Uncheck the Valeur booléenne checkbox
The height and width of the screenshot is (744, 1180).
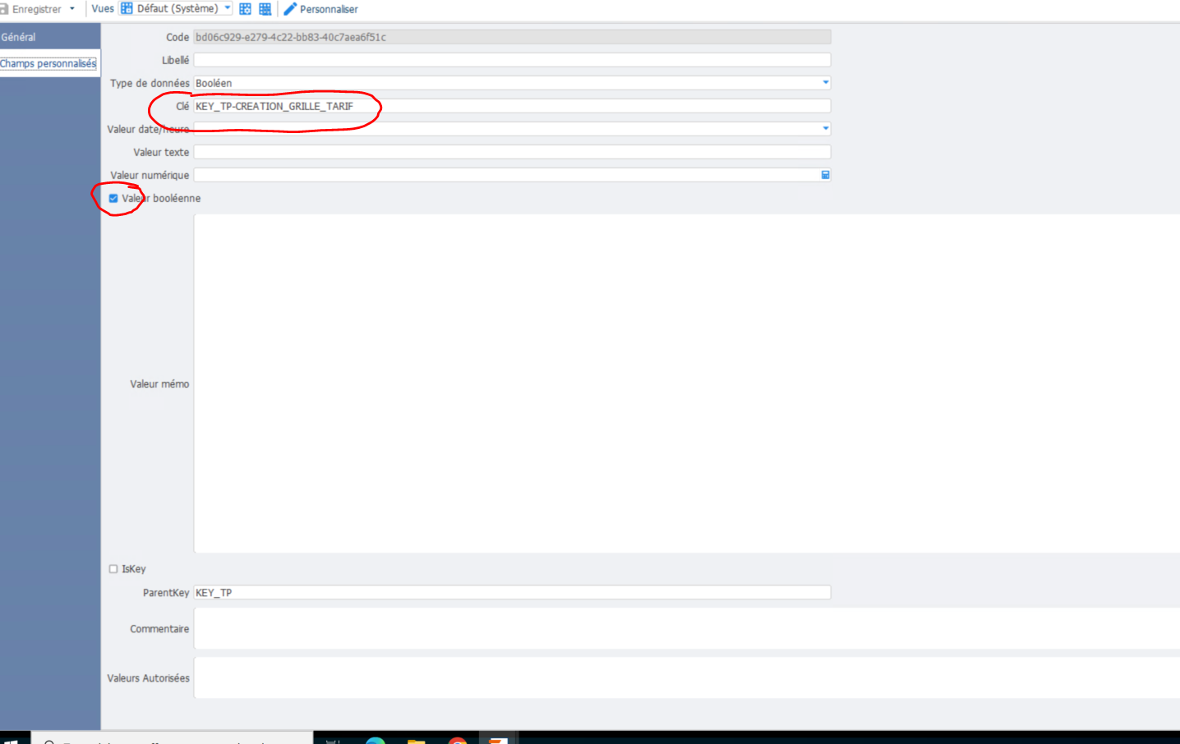pos(113,198)
